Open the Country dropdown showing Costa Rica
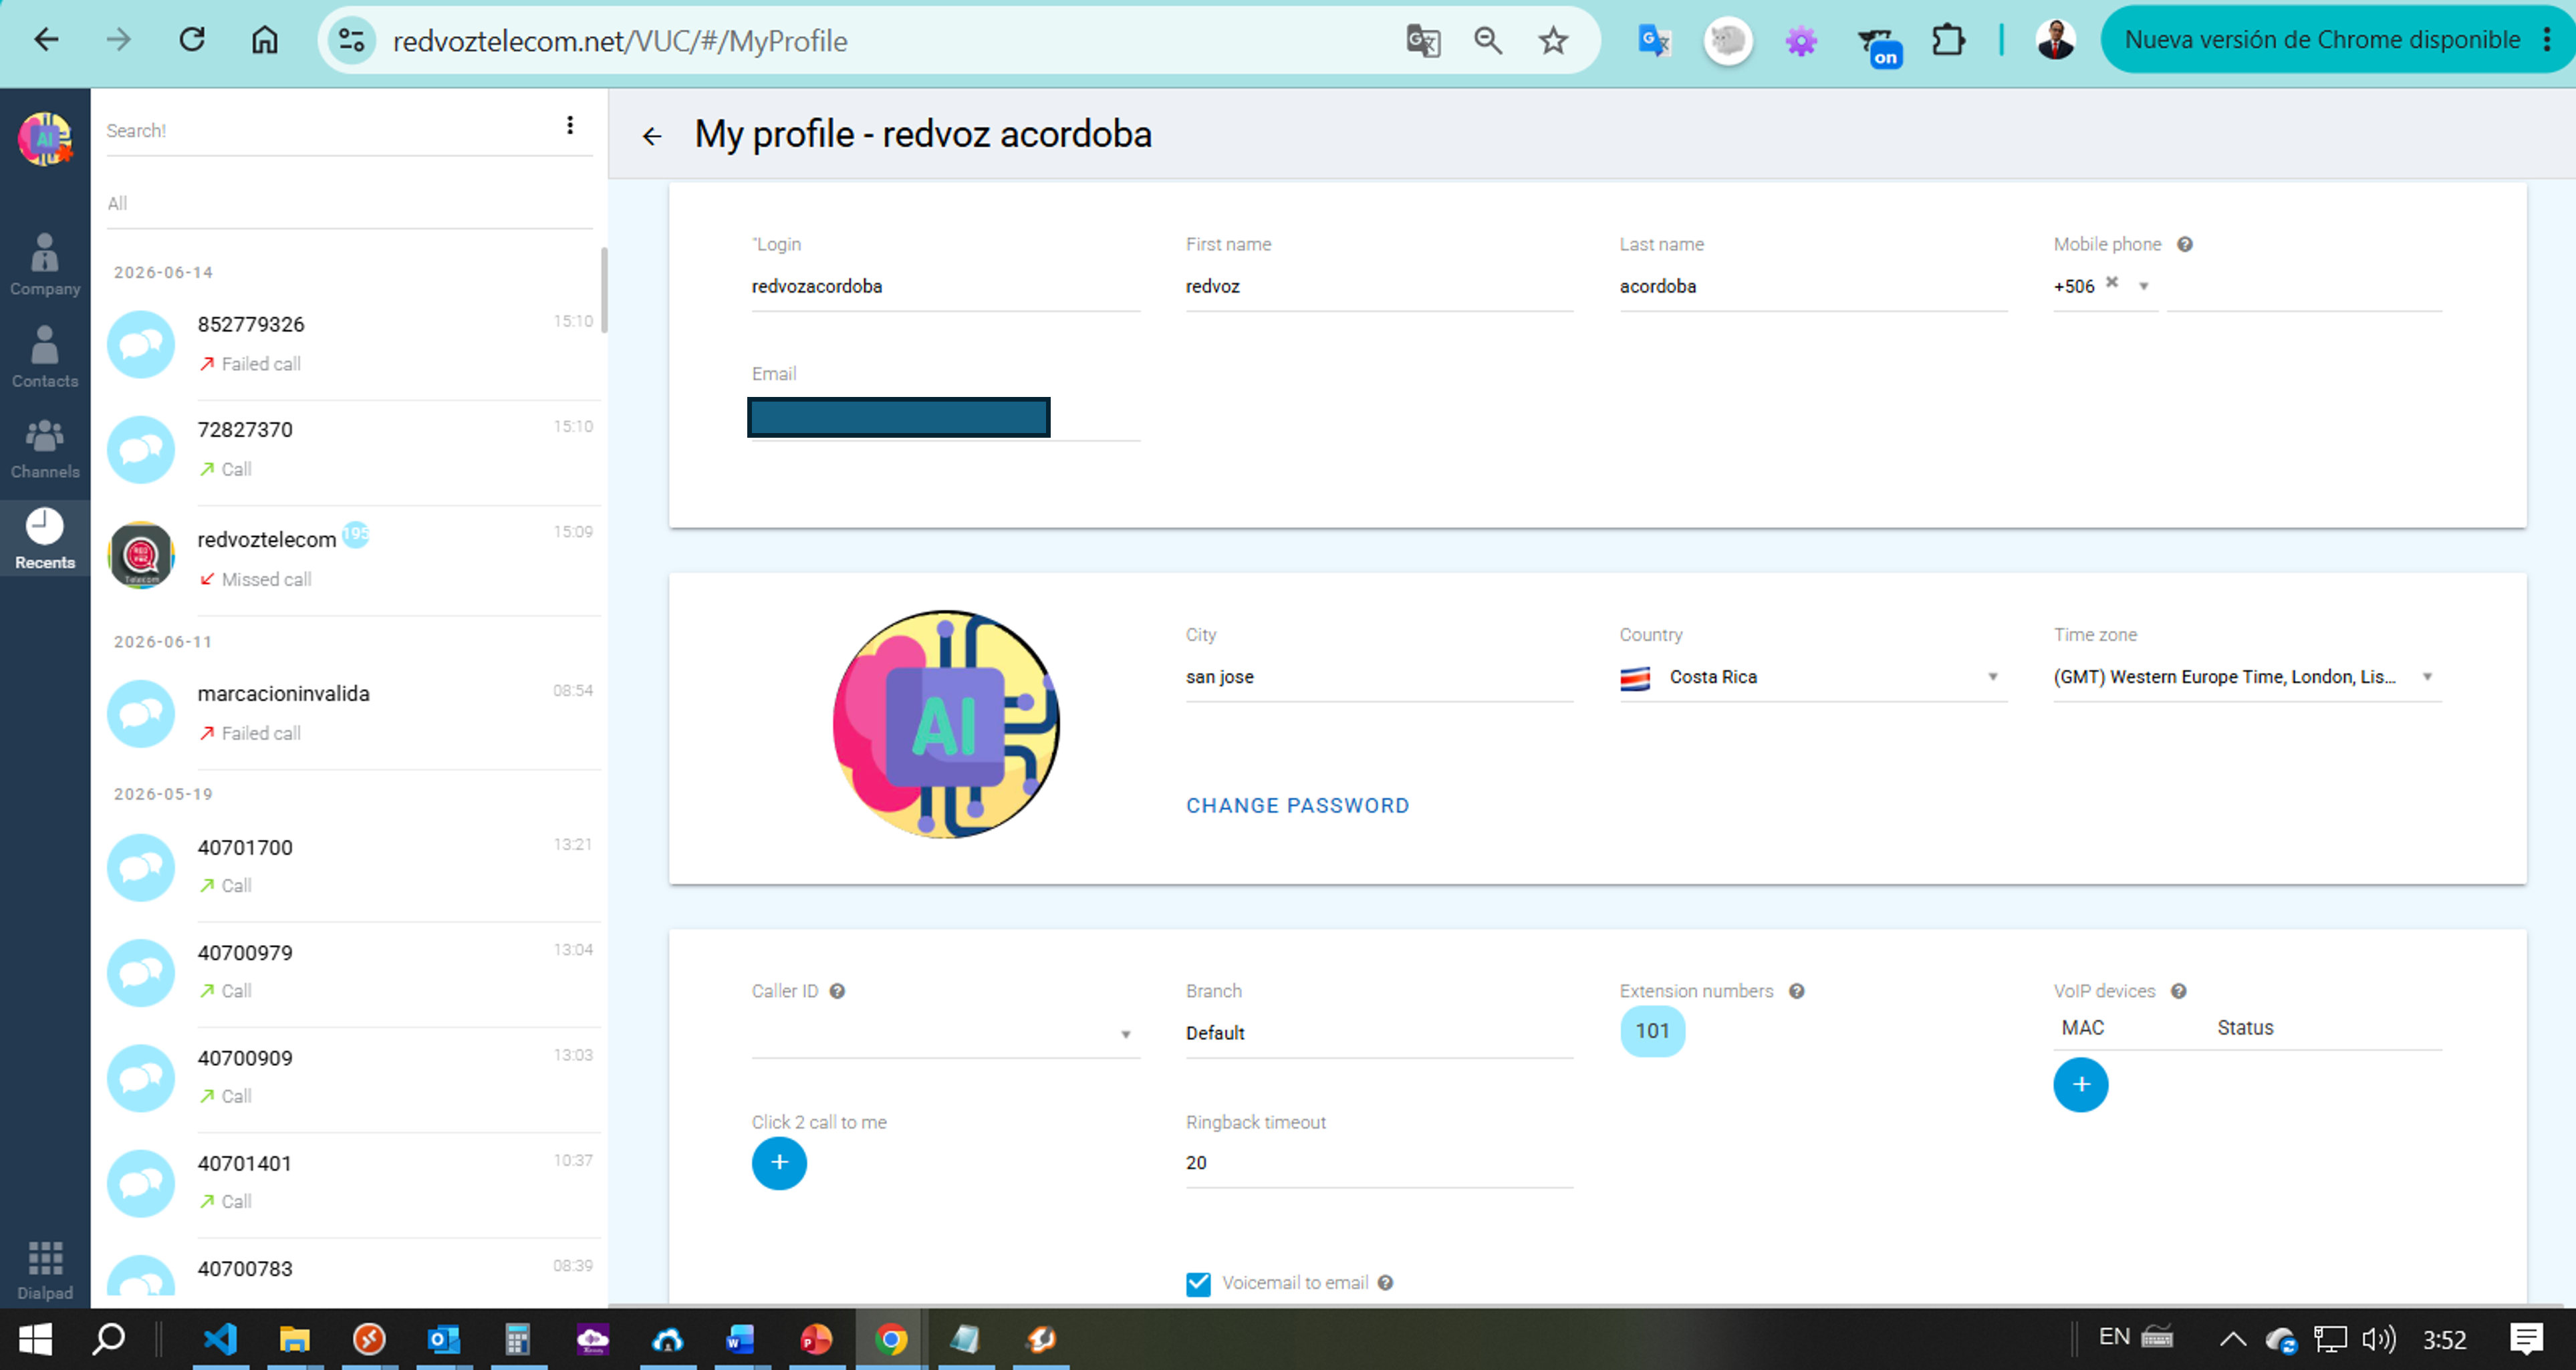 coord(1813,677)
